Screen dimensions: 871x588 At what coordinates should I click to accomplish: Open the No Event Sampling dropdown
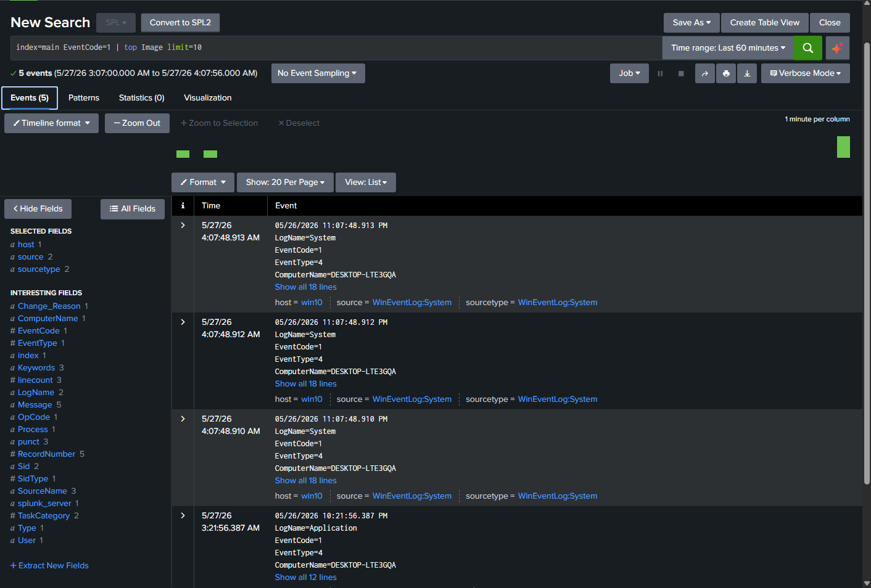pos(318,73)
